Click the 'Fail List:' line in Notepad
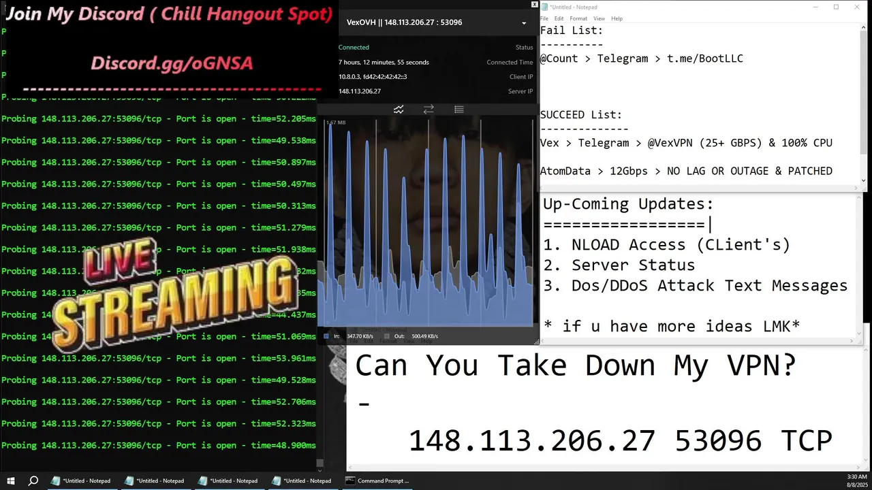Screen dimensions: 872x490 tap(572, 31)
